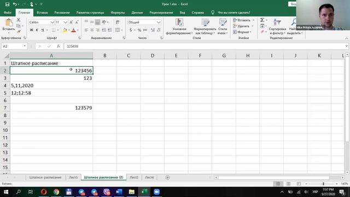Toggle Wrap Text

[118, 22]
